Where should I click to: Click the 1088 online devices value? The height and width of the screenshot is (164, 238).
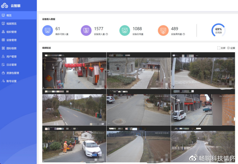pyautogui.click(x=137, y=29)
